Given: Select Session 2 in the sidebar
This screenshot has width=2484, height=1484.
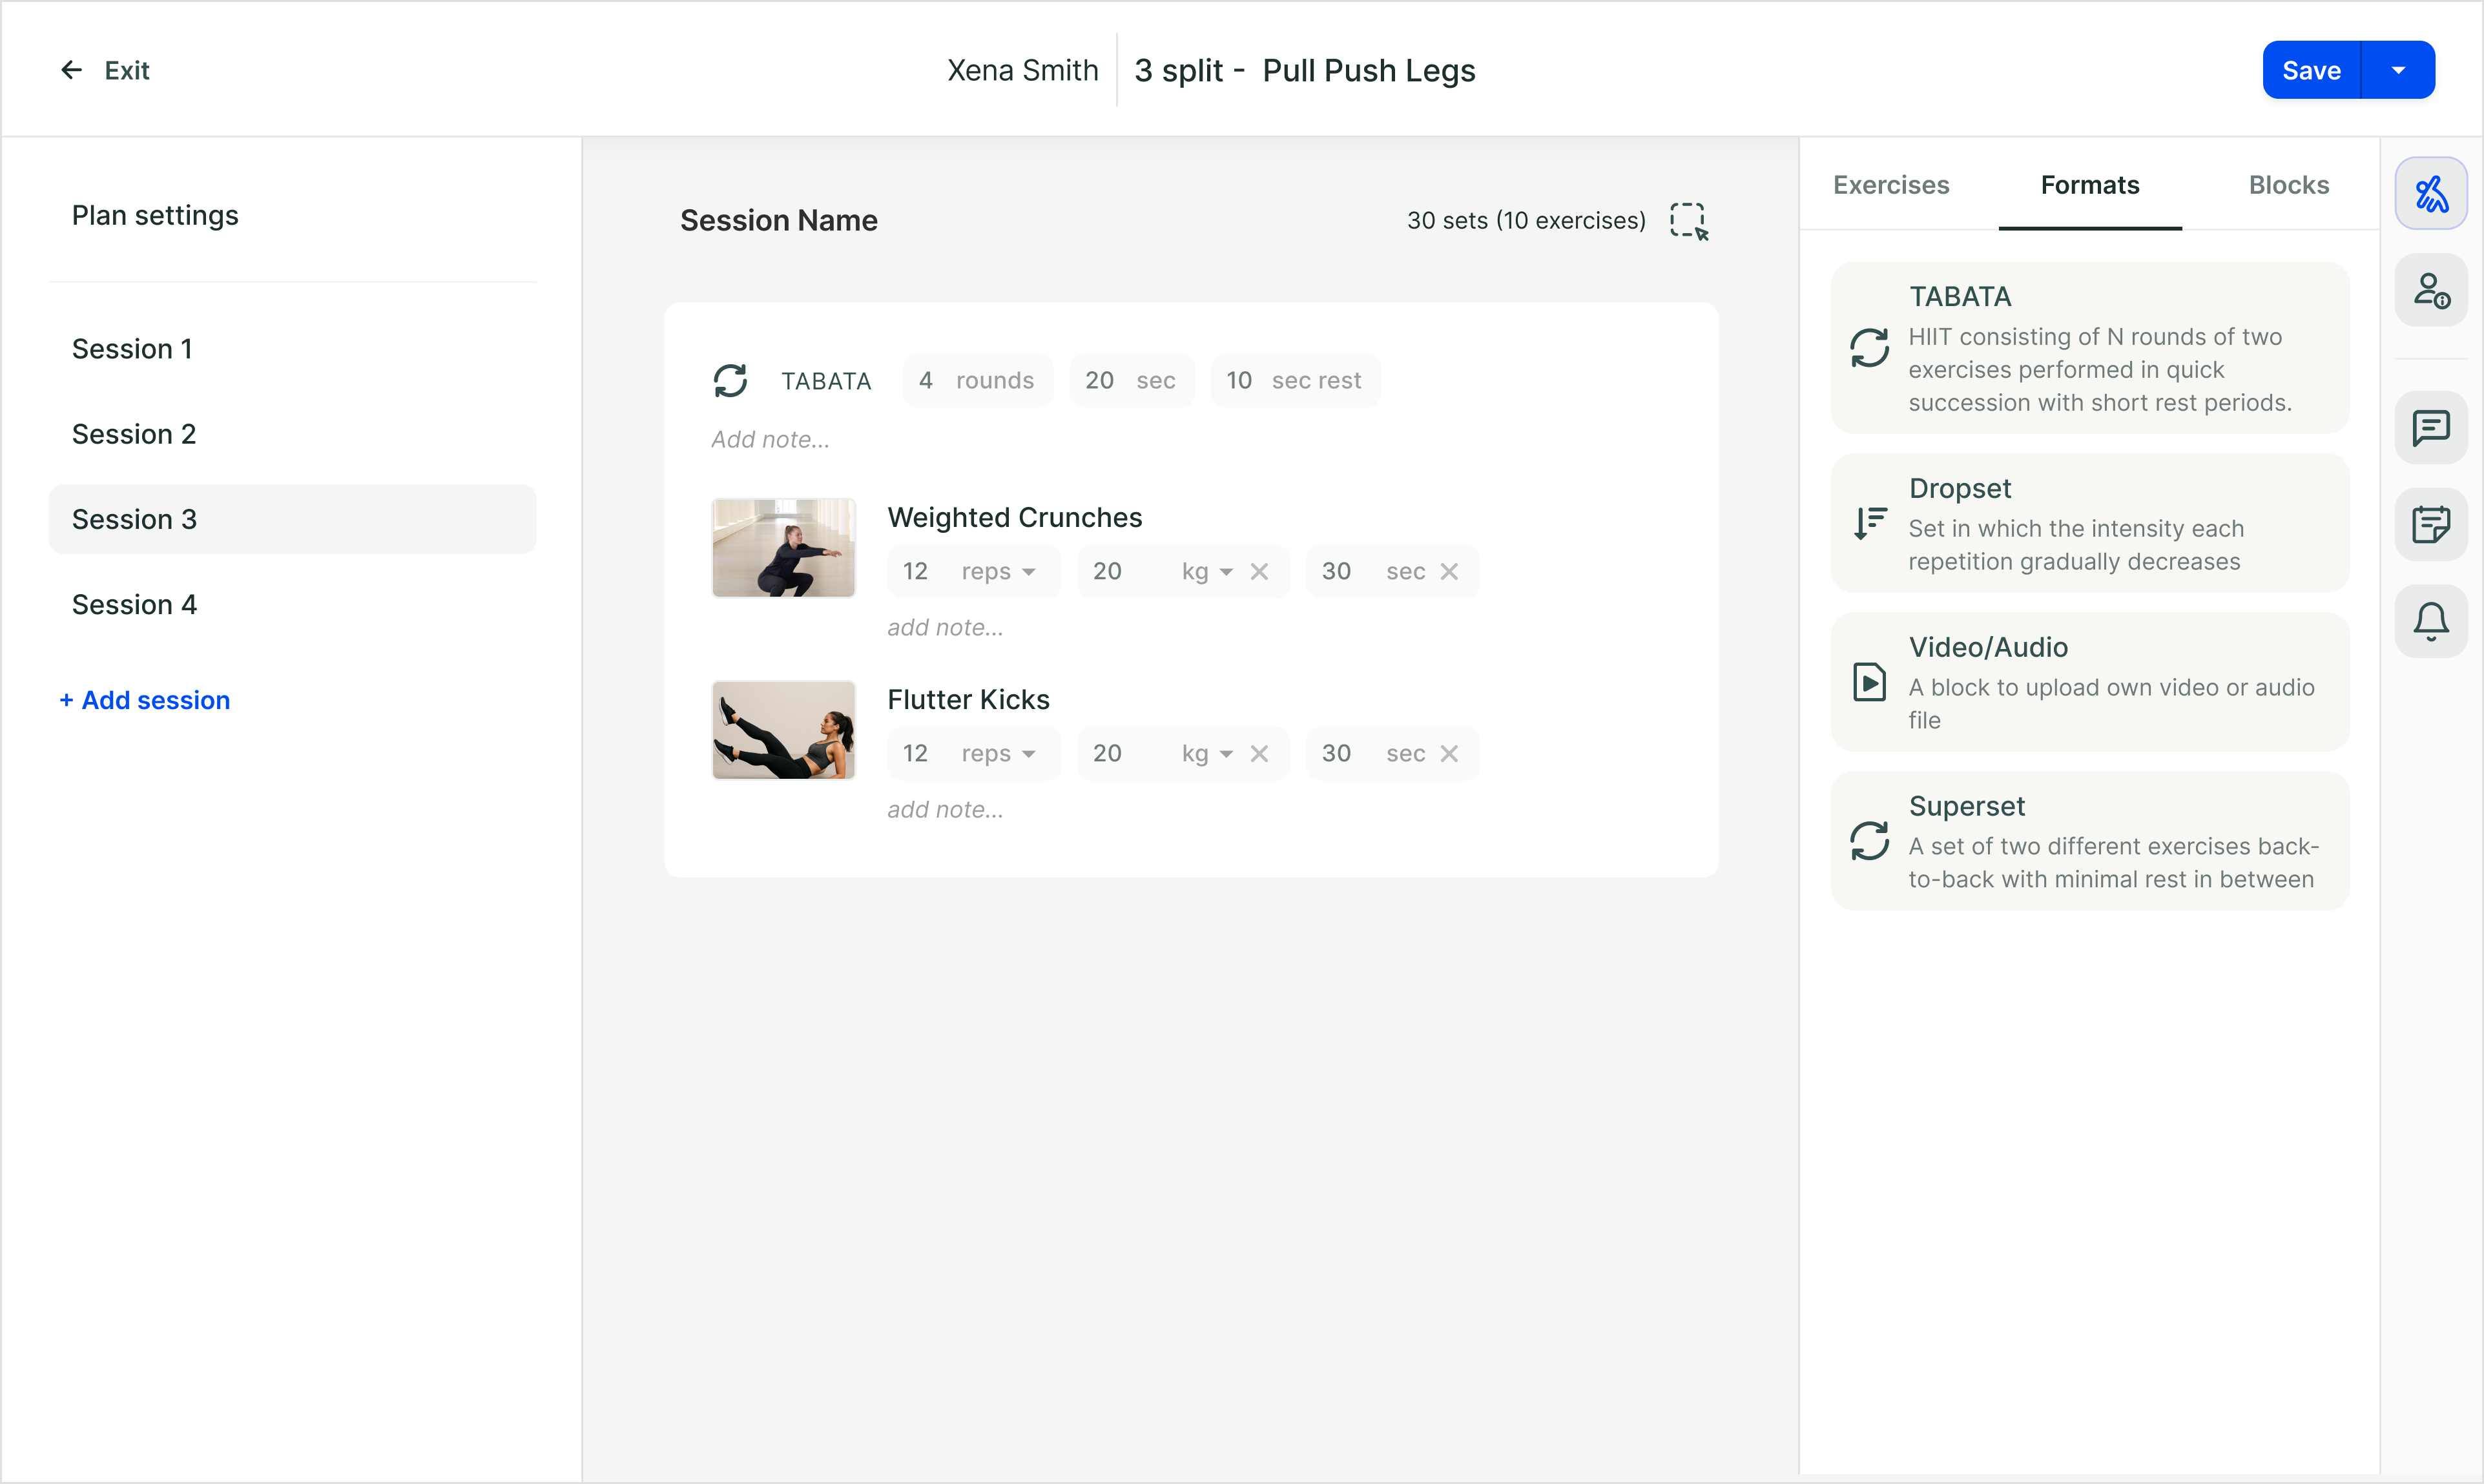Looking at the screenshot, I should pyautogui.click(x=292, y=434).
